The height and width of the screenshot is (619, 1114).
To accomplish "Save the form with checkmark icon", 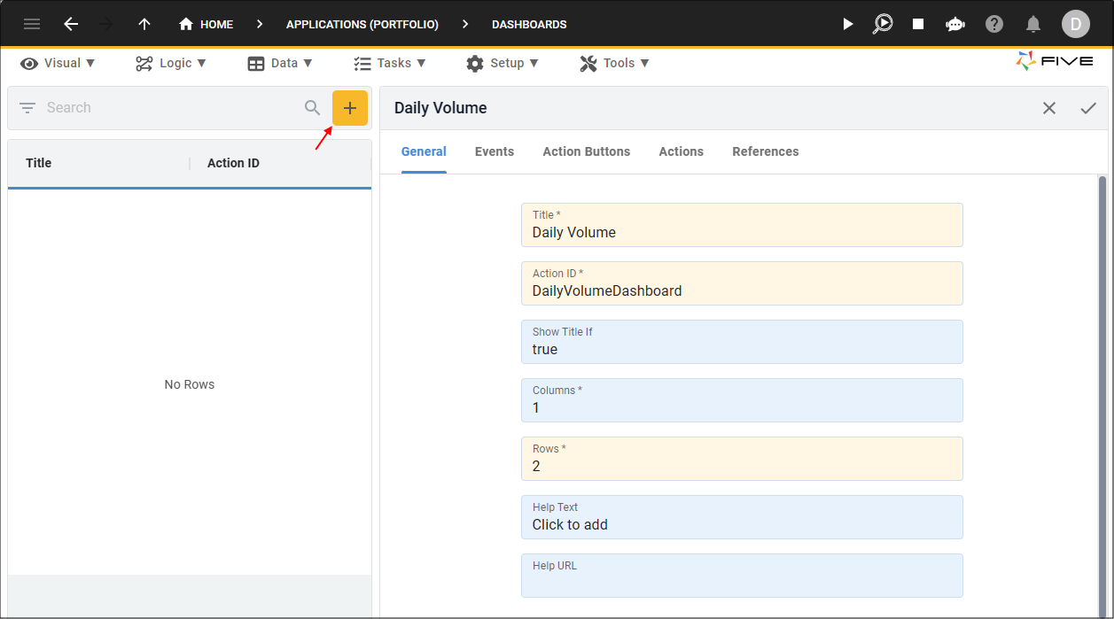I will coord(1088,108).
